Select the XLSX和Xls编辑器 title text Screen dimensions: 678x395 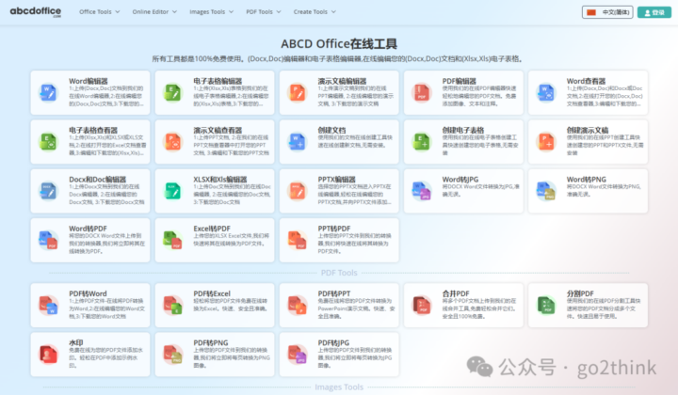coord(220,180)
